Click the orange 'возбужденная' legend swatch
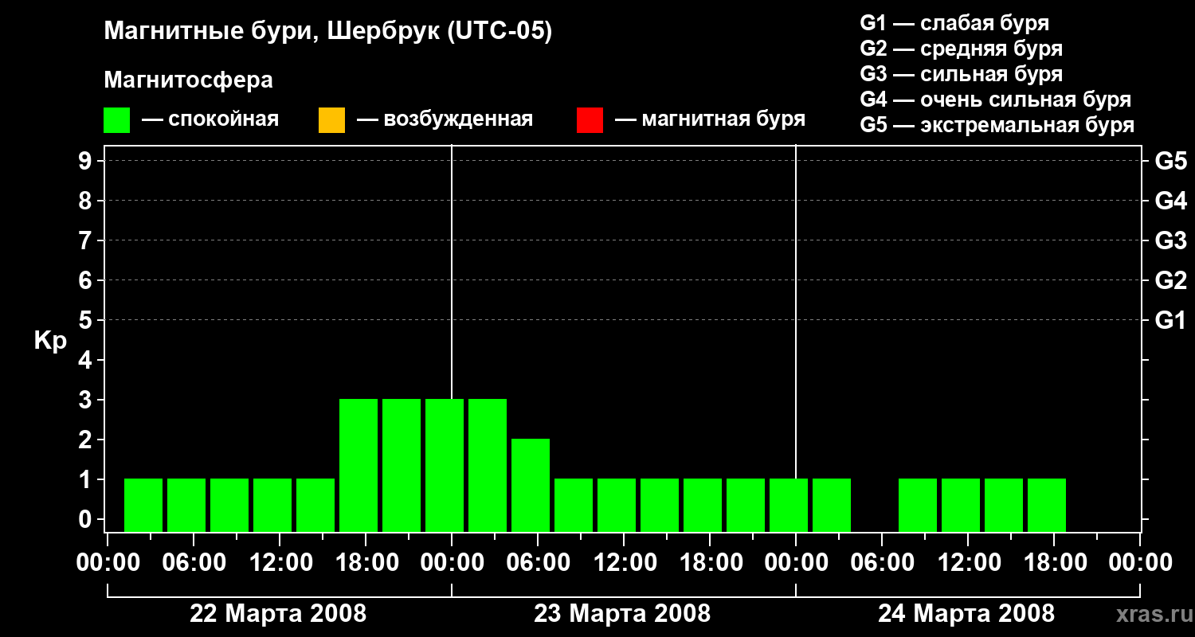This screenshot has height=637, width=1195. (x=331, y=120)
